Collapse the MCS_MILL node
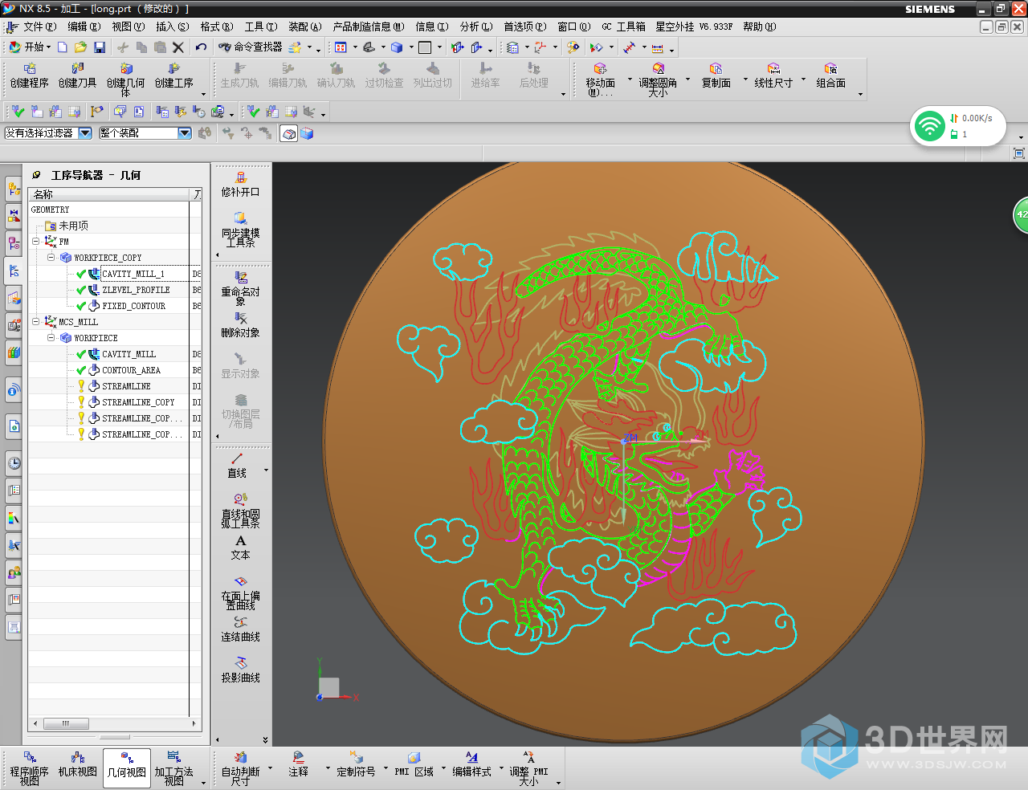This screenshot has width=1028, height=790. [x=35, y=321]
